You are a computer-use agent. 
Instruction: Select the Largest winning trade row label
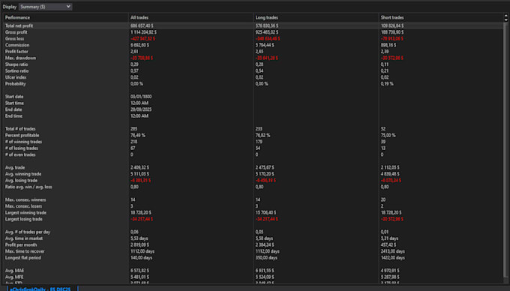click(25, 213)
